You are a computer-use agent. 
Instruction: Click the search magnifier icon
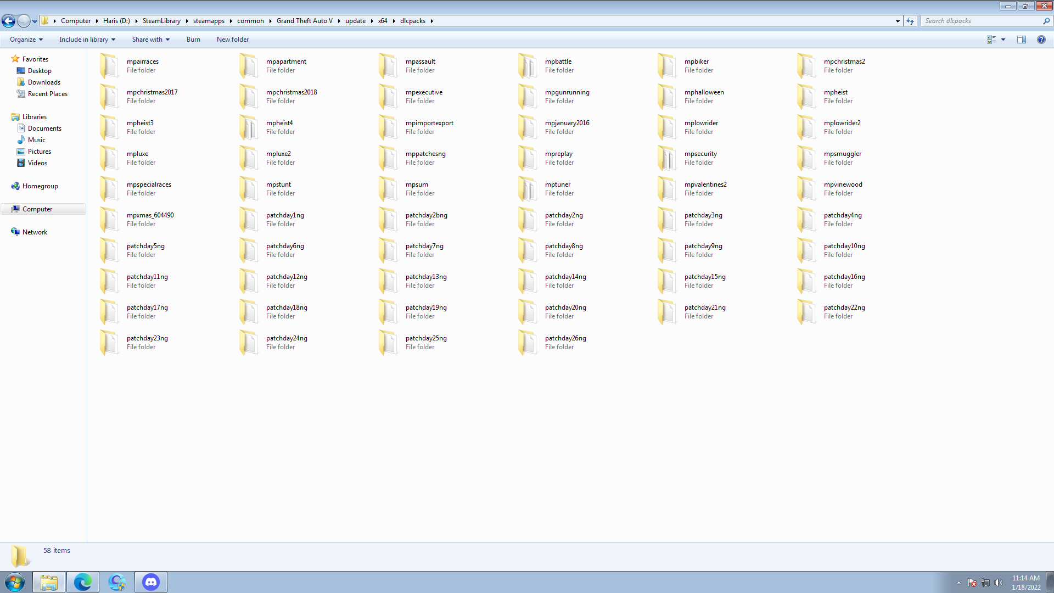[1046, 21]
